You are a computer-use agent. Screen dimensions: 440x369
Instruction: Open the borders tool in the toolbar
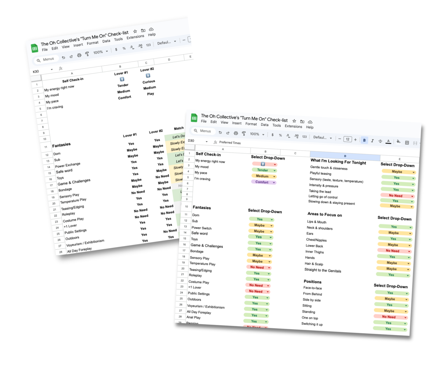[x=407, y=143]
